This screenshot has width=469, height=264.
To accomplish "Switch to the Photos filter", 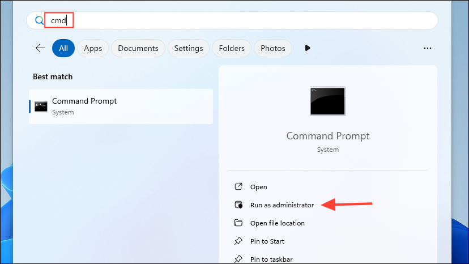I will [273, 48].
